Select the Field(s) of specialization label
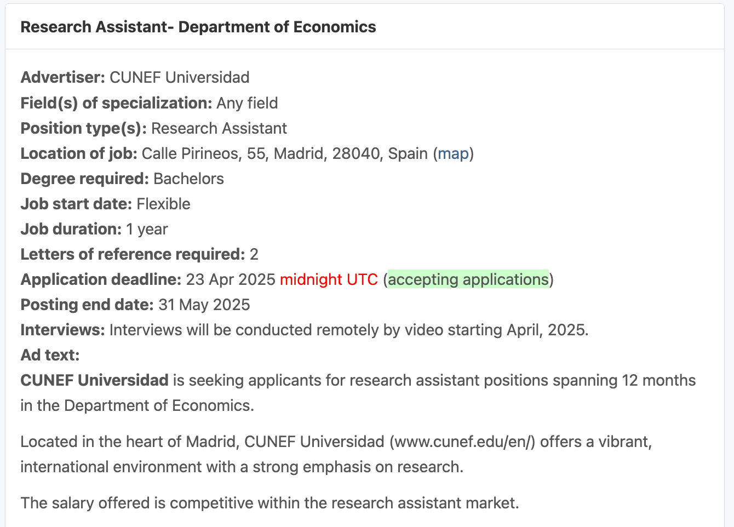 (x=116, y=103)
